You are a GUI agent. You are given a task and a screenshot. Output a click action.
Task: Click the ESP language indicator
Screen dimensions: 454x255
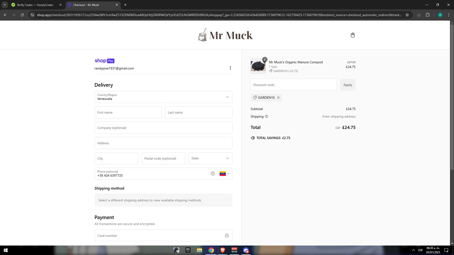click(x=420, y=250)
